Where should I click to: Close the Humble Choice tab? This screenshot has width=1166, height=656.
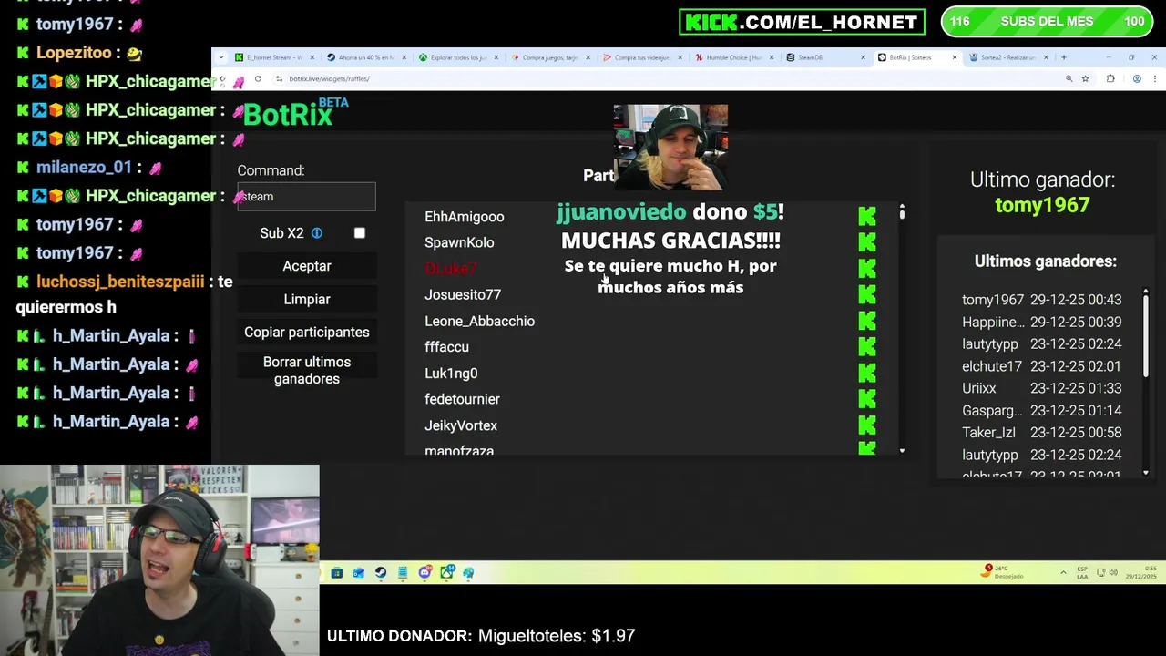[x=772, y=57]
